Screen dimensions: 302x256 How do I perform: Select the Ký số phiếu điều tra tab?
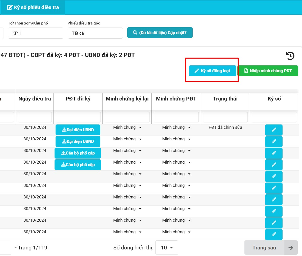[33, 7]
